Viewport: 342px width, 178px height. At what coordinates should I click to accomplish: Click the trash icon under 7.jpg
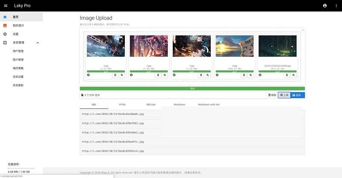[201, 75]
